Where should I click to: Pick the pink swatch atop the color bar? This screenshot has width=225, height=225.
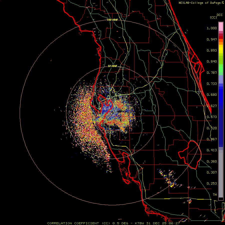tap(221, 27)
